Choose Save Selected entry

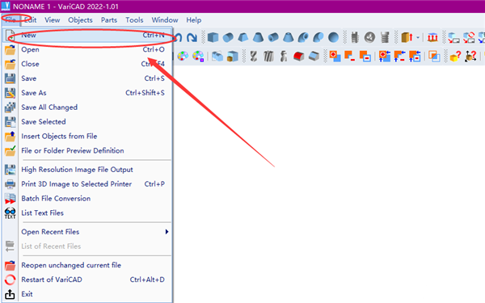(87, 122)
